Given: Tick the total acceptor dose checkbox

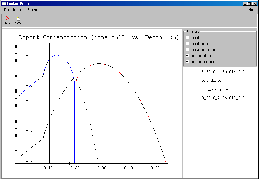Looking at the screenshot, I should coord(187,50).
